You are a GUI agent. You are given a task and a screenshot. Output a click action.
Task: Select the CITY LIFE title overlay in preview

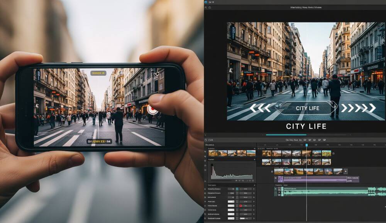click(x=307, y=108)
